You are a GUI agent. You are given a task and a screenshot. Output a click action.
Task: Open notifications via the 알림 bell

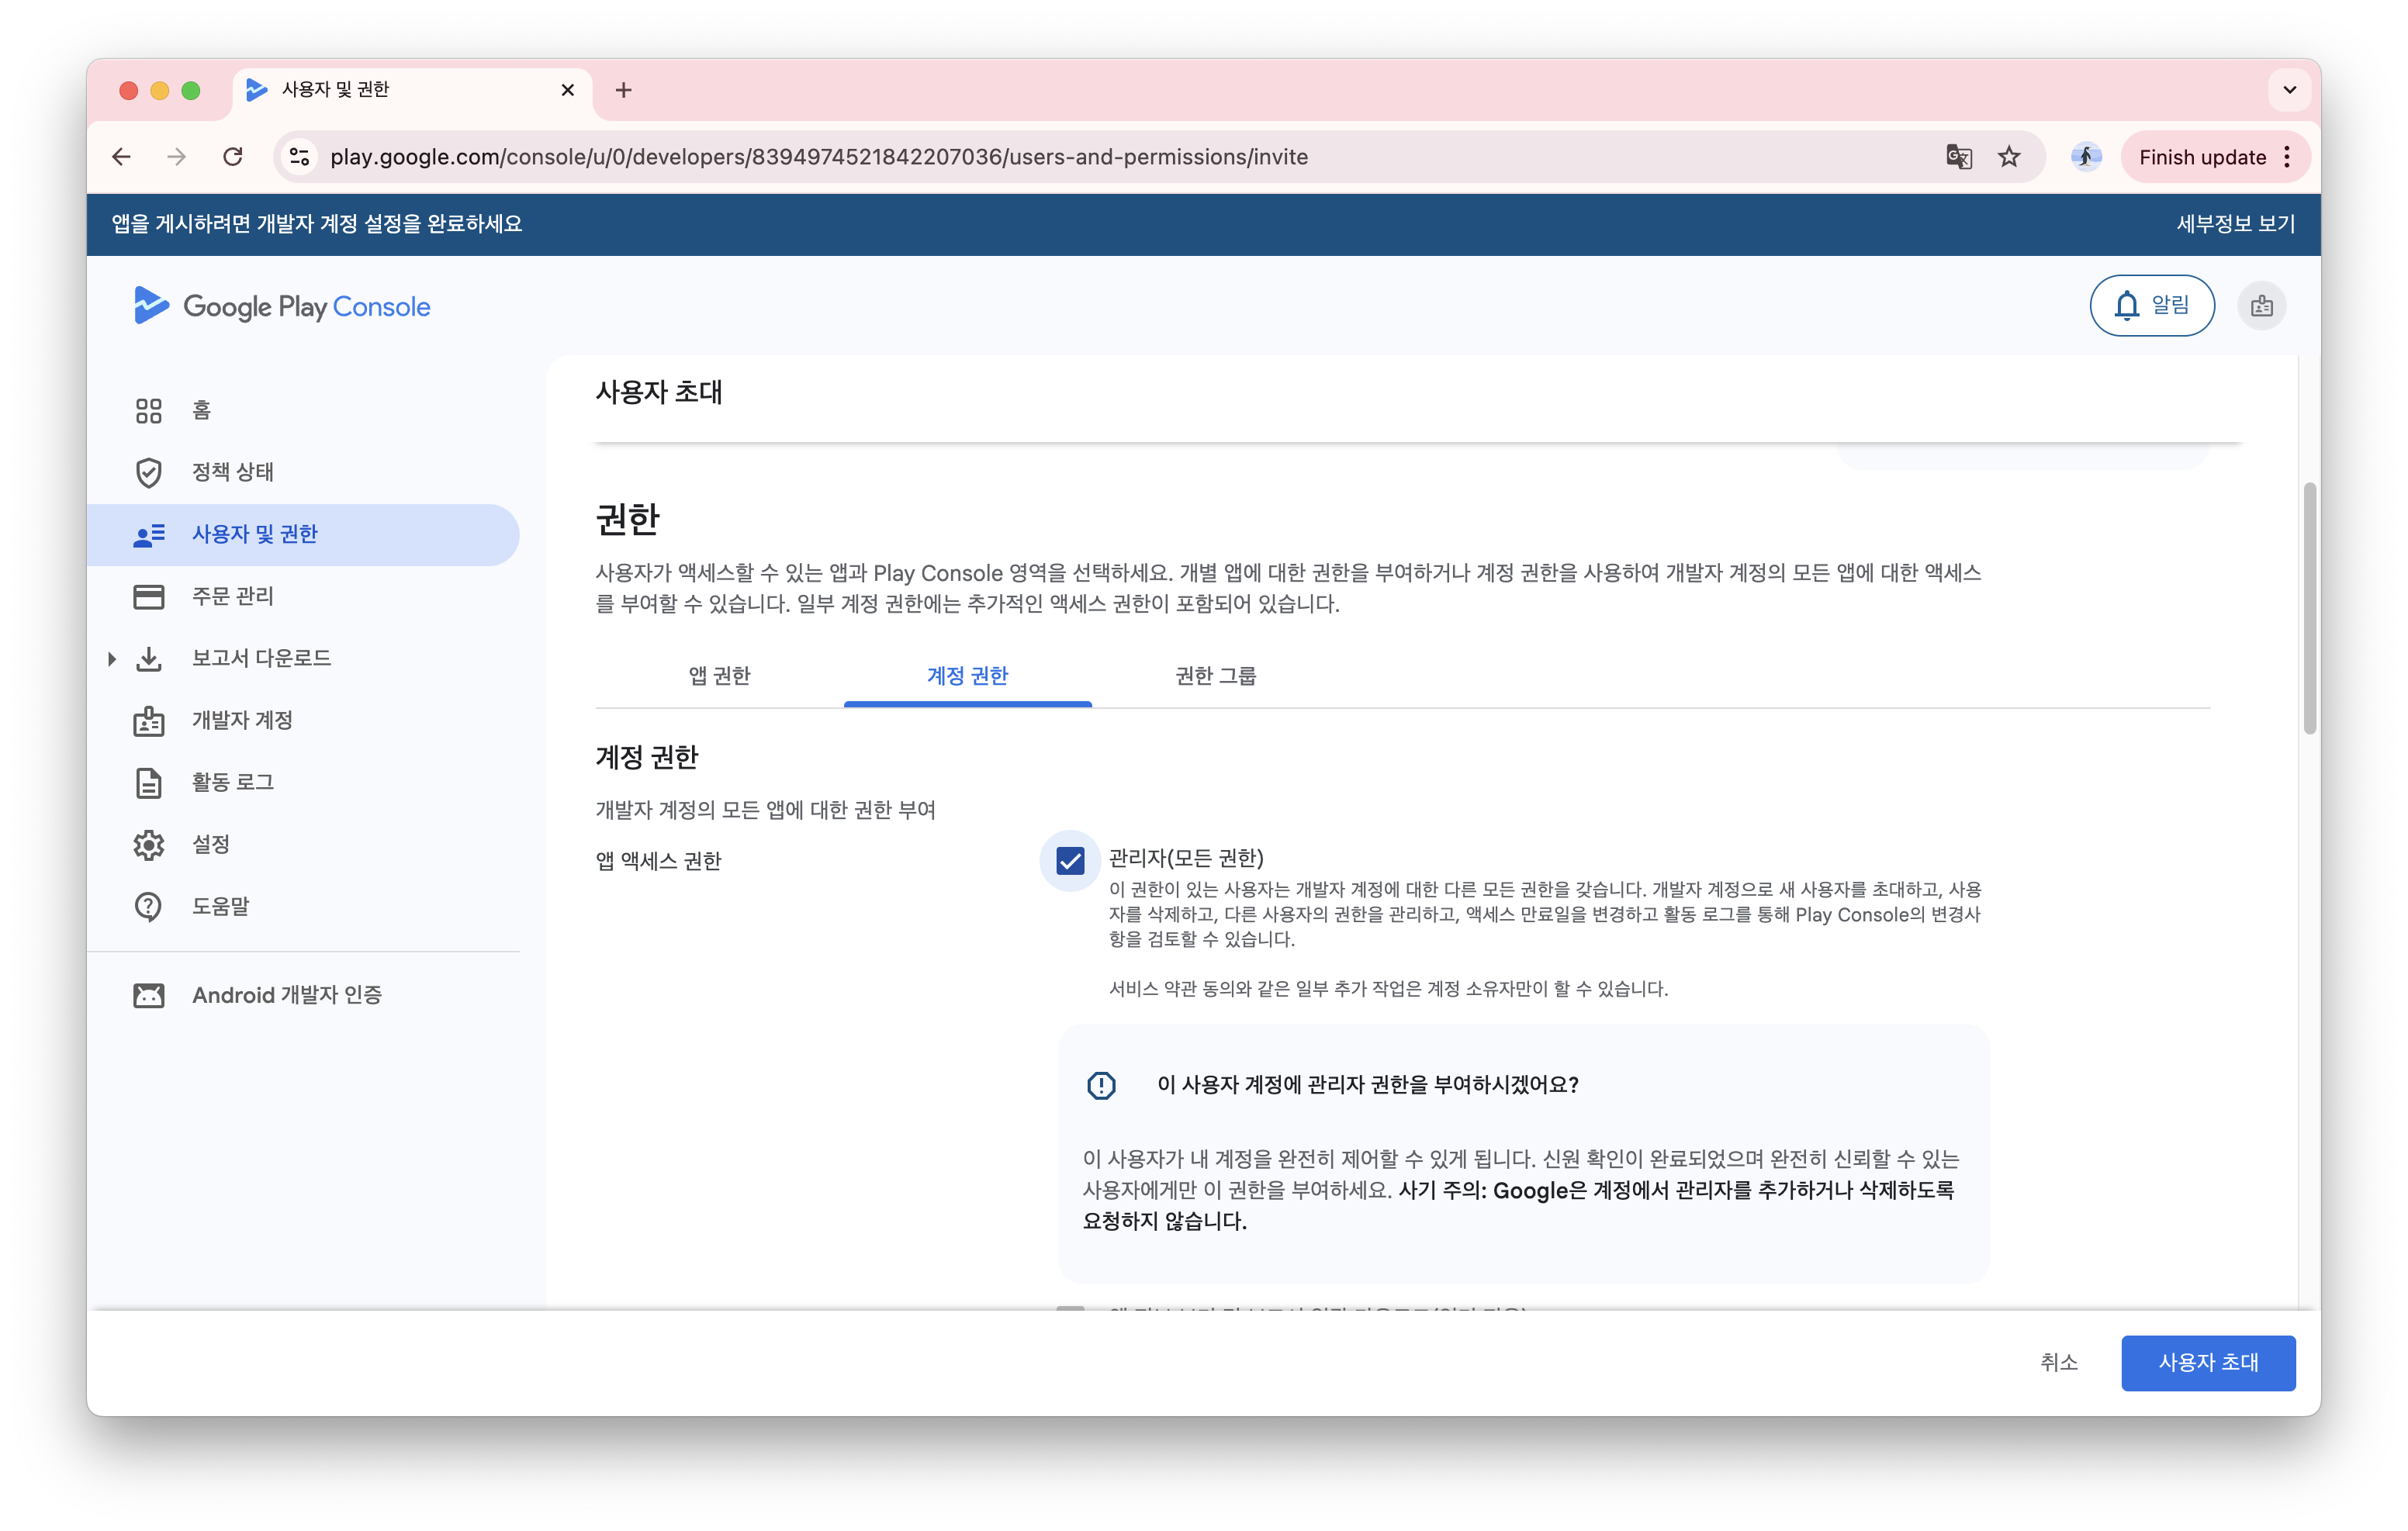2152,305
